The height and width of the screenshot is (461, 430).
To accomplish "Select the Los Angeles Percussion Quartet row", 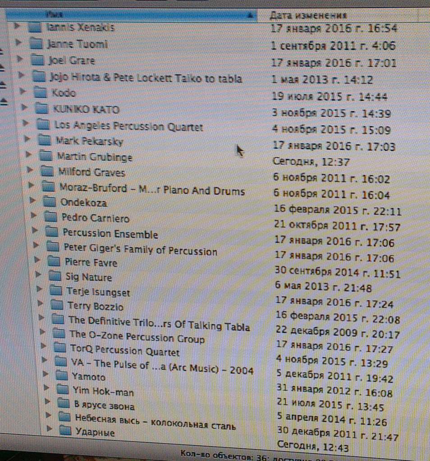I will 128,127.
